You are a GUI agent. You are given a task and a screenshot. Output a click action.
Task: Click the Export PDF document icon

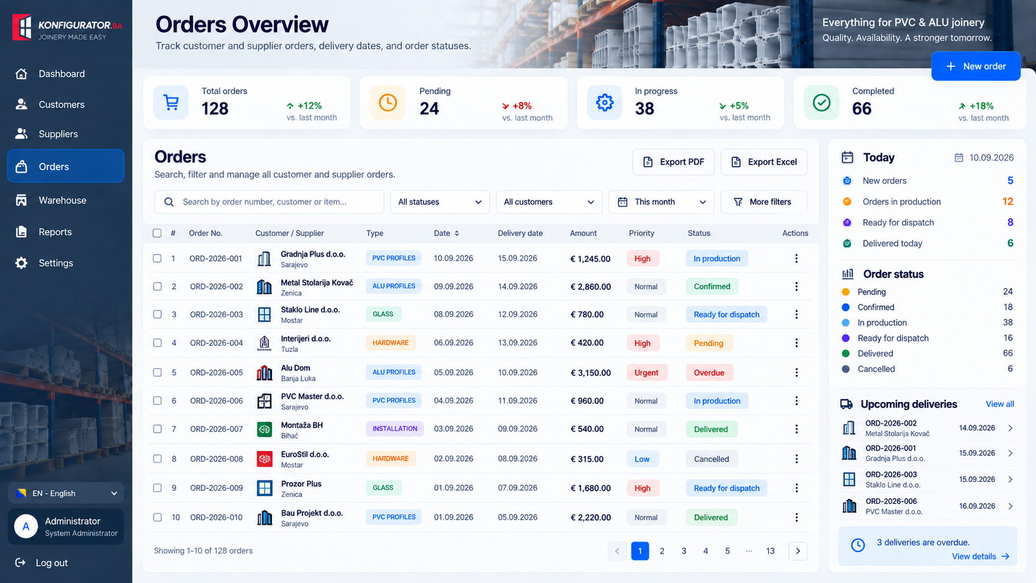(648, 162)
